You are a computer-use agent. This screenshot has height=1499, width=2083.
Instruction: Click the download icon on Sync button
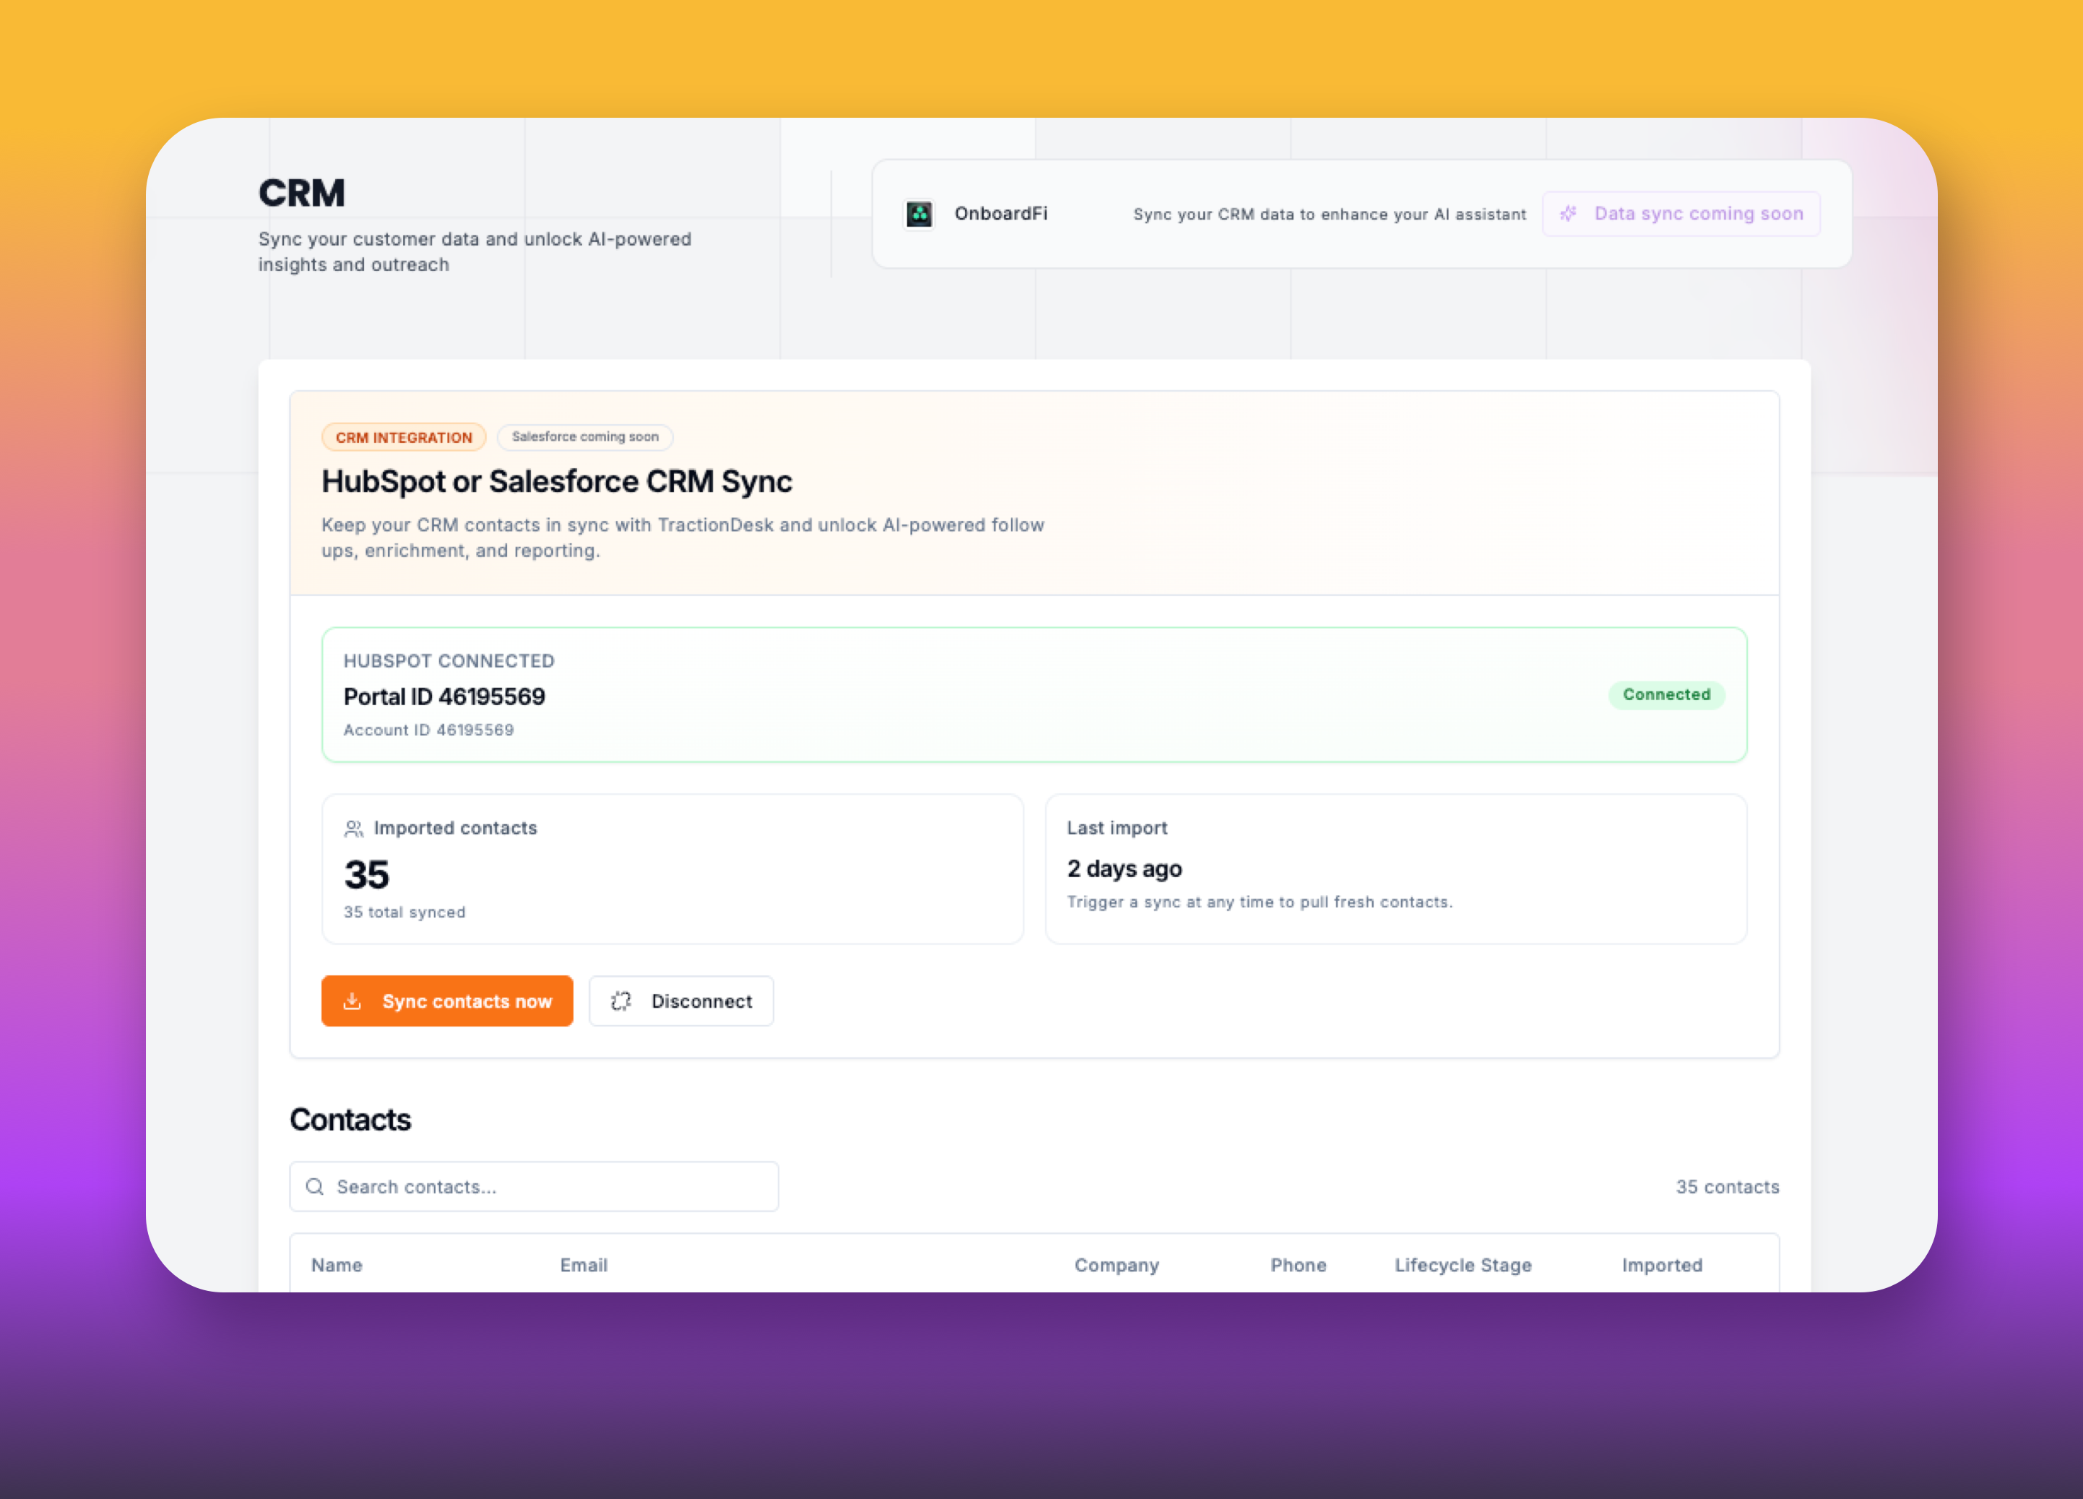coord(352,1001)
